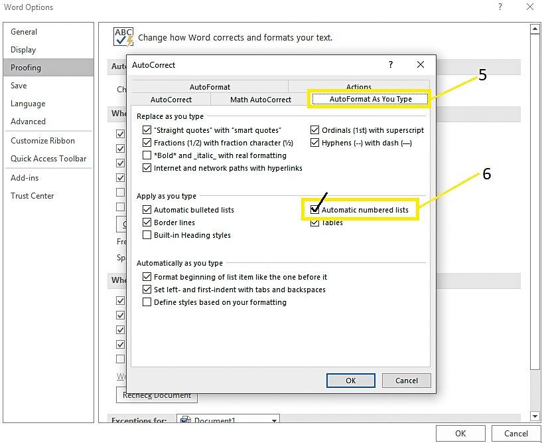
Task: Open the Exceptions for Document1 dropdown
Action: point(274,420)
